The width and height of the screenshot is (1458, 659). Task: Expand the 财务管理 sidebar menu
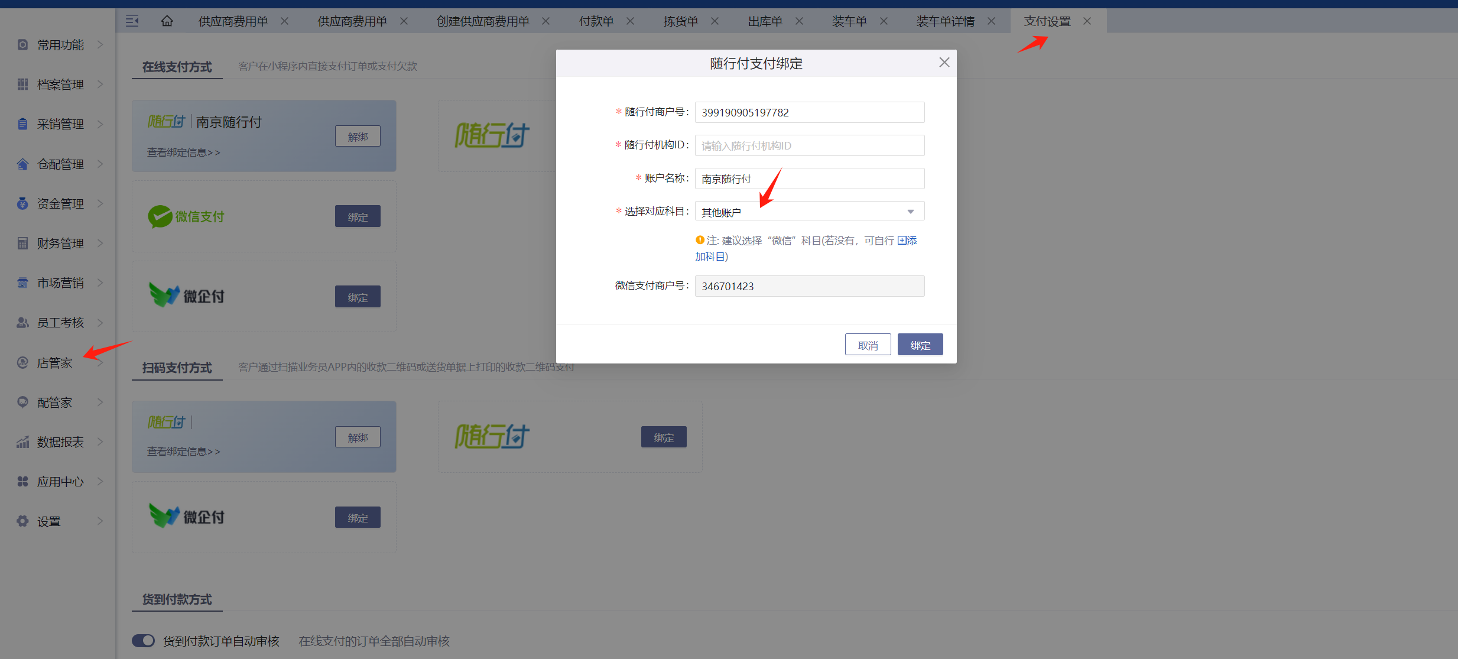(59, 244)
